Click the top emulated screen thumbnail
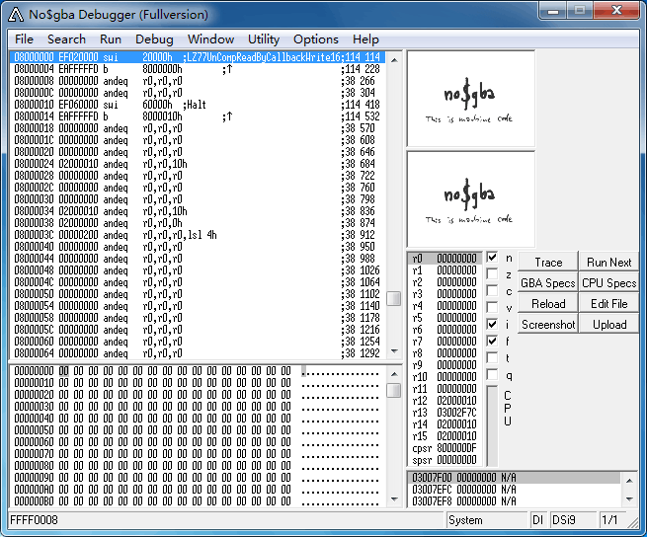647x537 pixels. point(471,99)
